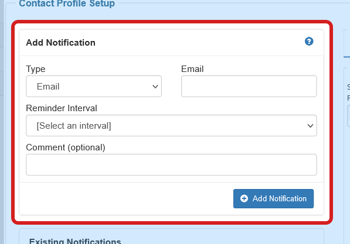350x244 pixels.
Task: Click the bold "Add Notification" panel heading
Action: click(61, 43)
